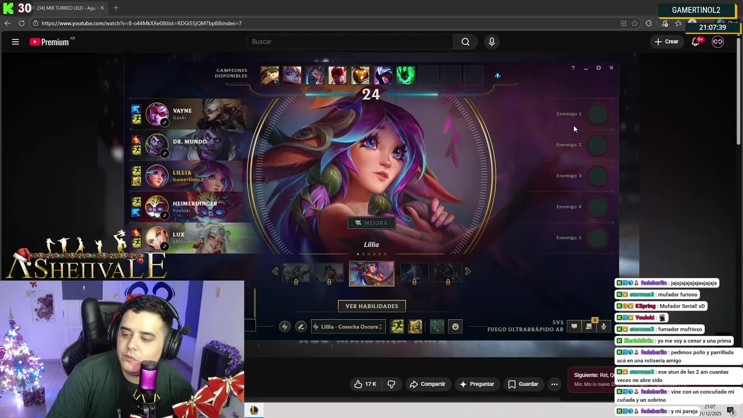The image size is (743, 418).
Task: Change Lillia's top summoner spell in team list
Action: coord(136,171)
